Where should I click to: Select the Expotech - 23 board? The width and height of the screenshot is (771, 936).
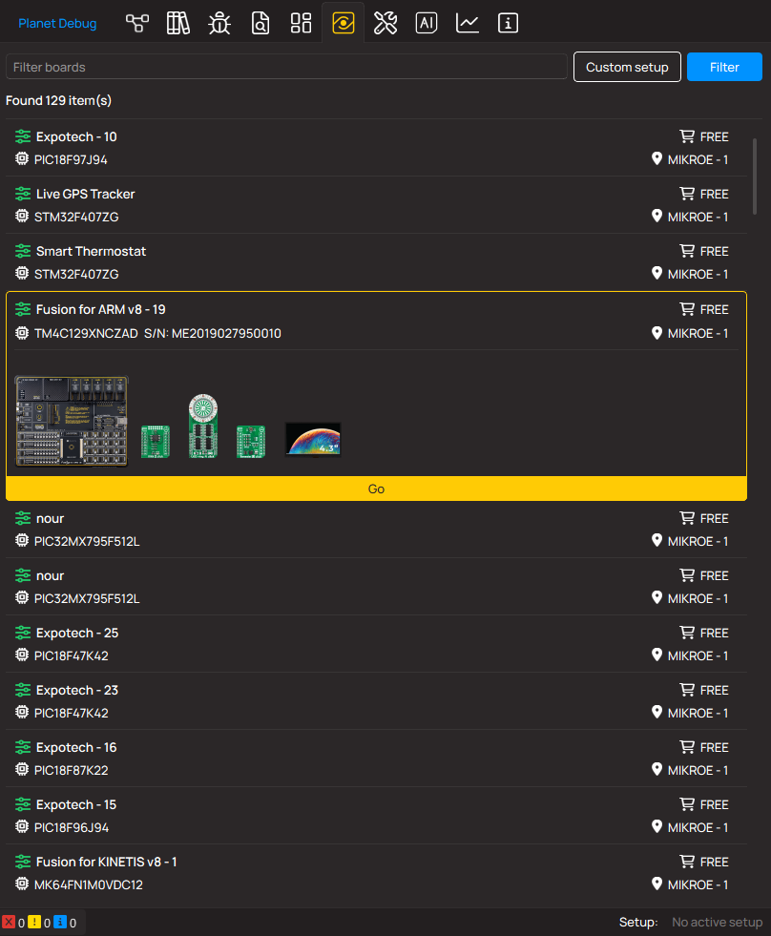(x=376, y=701)
